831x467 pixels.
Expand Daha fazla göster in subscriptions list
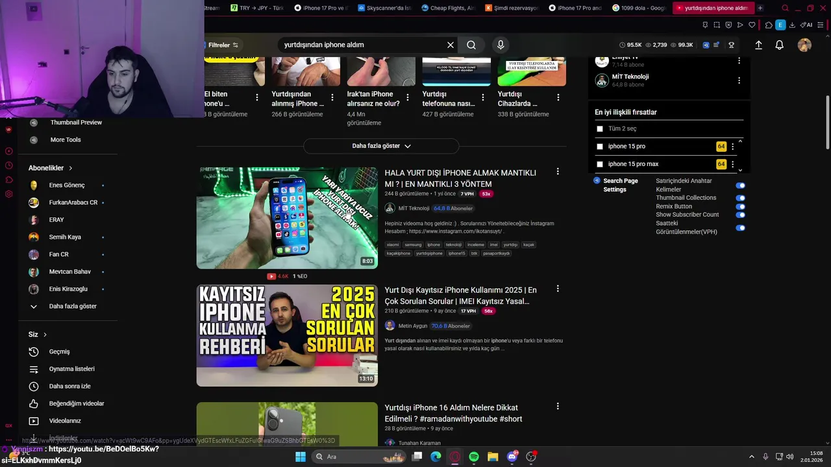coord(73,306)
